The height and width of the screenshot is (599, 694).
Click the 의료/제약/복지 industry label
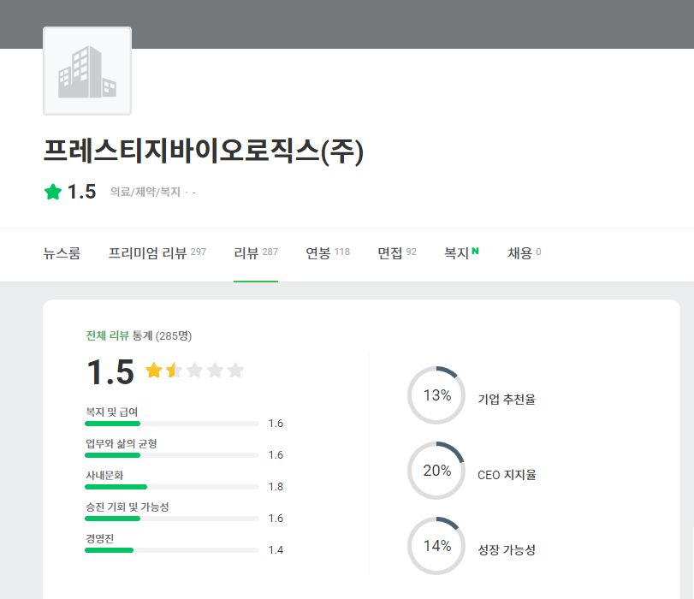coord(145,192)
